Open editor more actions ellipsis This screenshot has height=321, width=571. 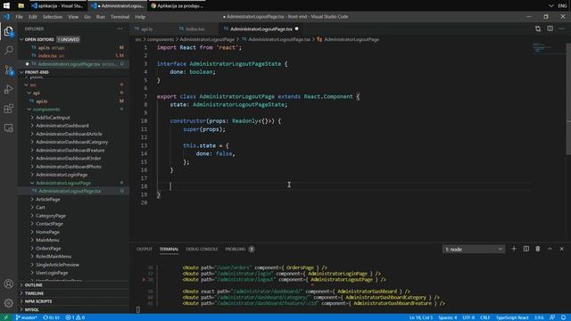coord(561,29)
